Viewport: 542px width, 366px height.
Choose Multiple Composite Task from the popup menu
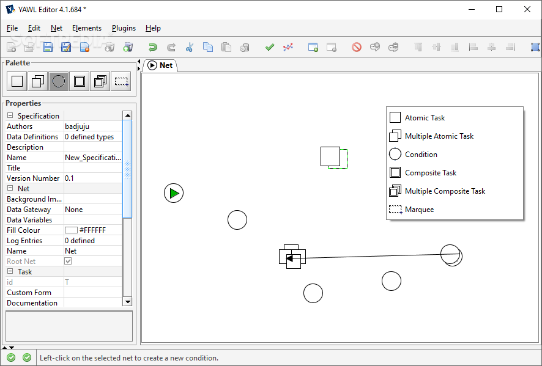click(x=455, y=191)
